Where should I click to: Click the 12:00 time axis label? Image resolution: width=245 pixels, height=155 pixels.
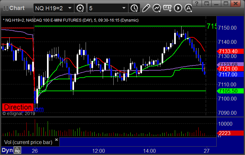point(99,151)
